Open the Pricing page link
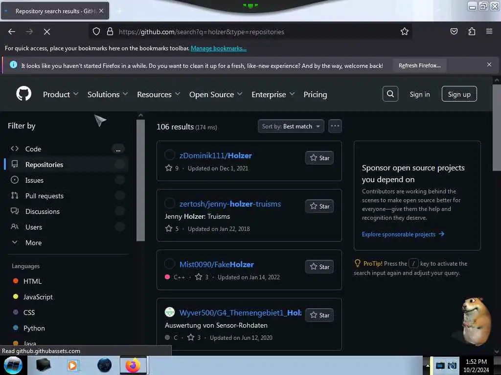Viewport: 501px width, 375px height. click(316, 94)
